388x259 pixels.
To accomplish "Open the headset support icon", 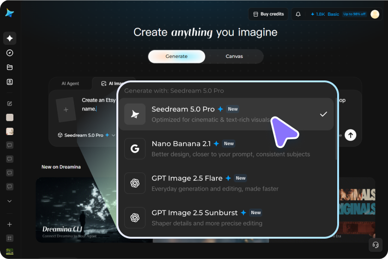I will [376, 245].
